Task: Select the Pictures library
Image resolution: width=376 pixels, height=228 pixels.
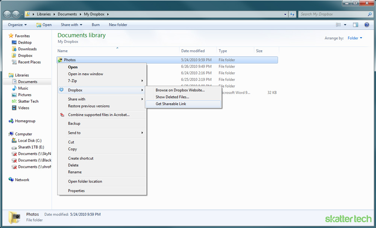Action: coord(25,95)
